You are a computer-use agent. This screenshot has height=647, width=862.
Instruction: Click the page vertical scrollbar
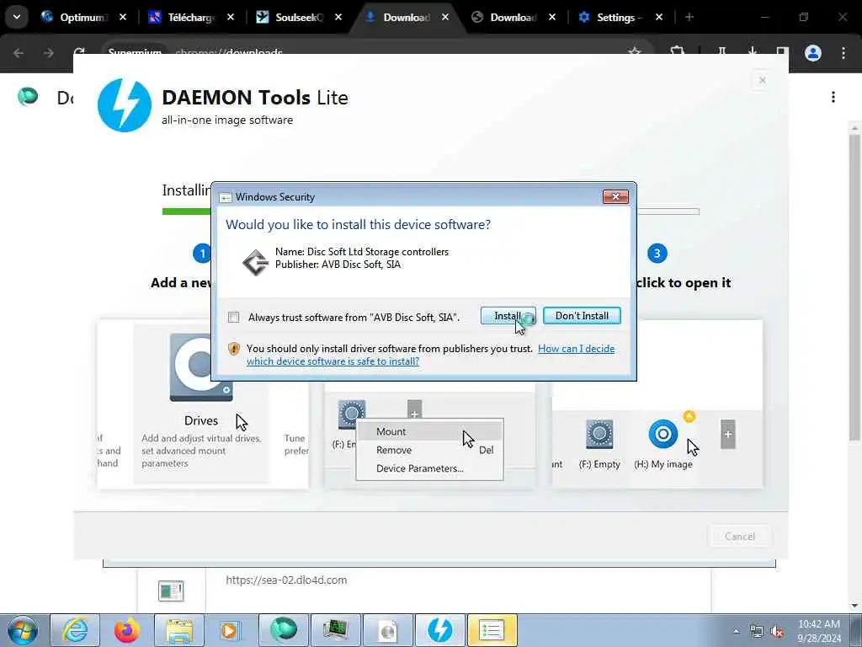[854, 286]
